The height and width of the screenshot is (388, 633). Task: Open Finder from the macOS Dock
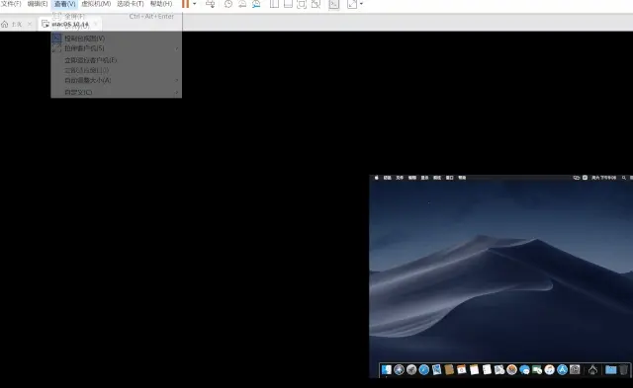tap(387, 369)
